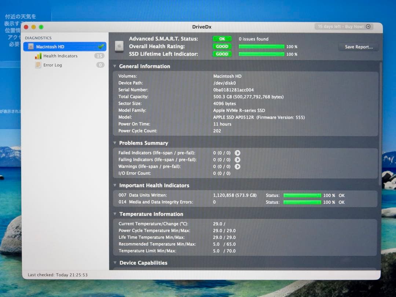Click the Macintosh HD drive icon in sidebar
The height and width of the screenshot is (297, 396).
click(x=31, y=47)
